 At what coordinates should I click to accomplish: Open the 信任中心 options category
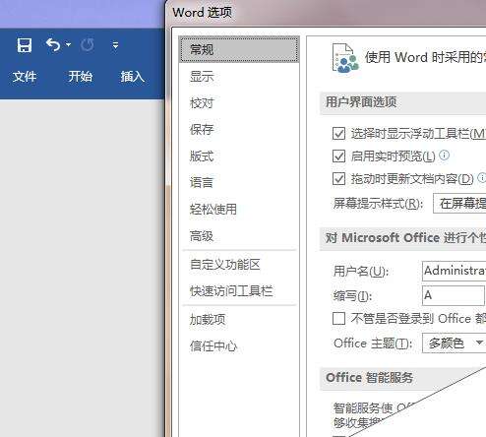click(x=239, y=345)
